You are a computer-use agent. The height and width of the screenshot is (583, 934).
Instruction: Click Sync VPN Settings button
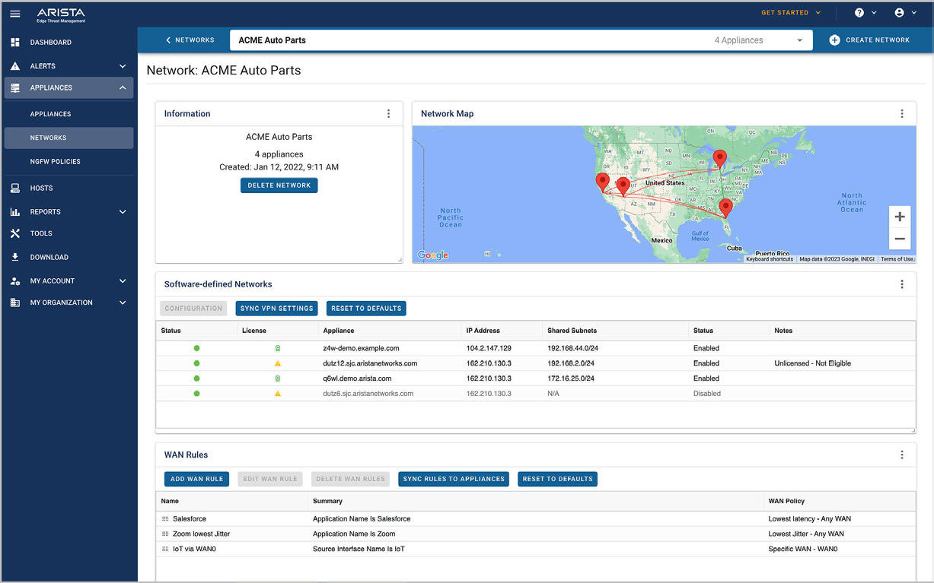[276, 309]
